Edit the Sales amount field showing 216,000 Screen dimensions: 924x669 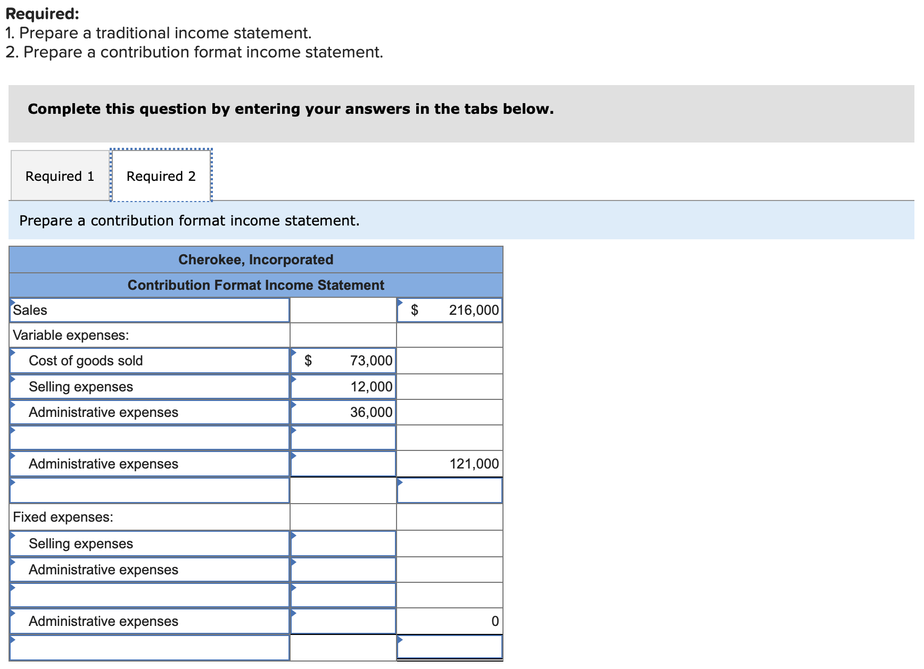pyautogui.click(x=450, y=310)
